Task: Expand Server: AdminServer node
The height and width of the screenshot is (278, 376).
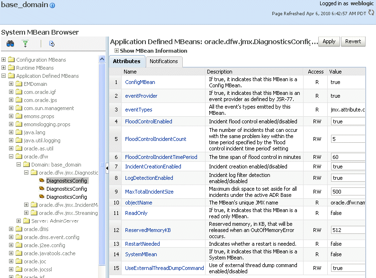Action: 18,221
